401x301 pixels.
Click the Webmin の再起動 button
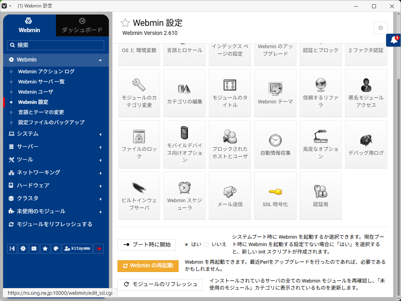click(x=148, y=266)
